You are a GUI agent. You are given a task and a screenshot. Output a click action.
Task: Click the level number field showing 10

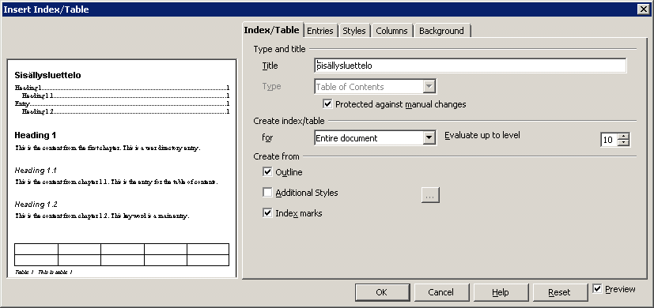coord(609,140)
